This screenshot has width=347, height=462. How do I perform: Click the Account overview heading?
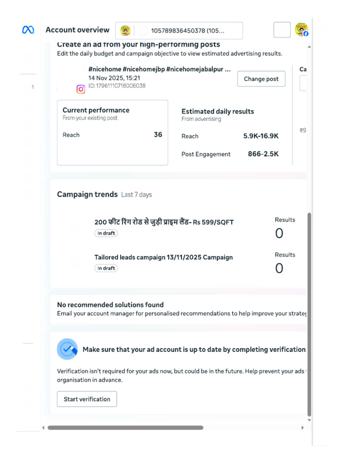pyautogui.click(x=78, y=30)
